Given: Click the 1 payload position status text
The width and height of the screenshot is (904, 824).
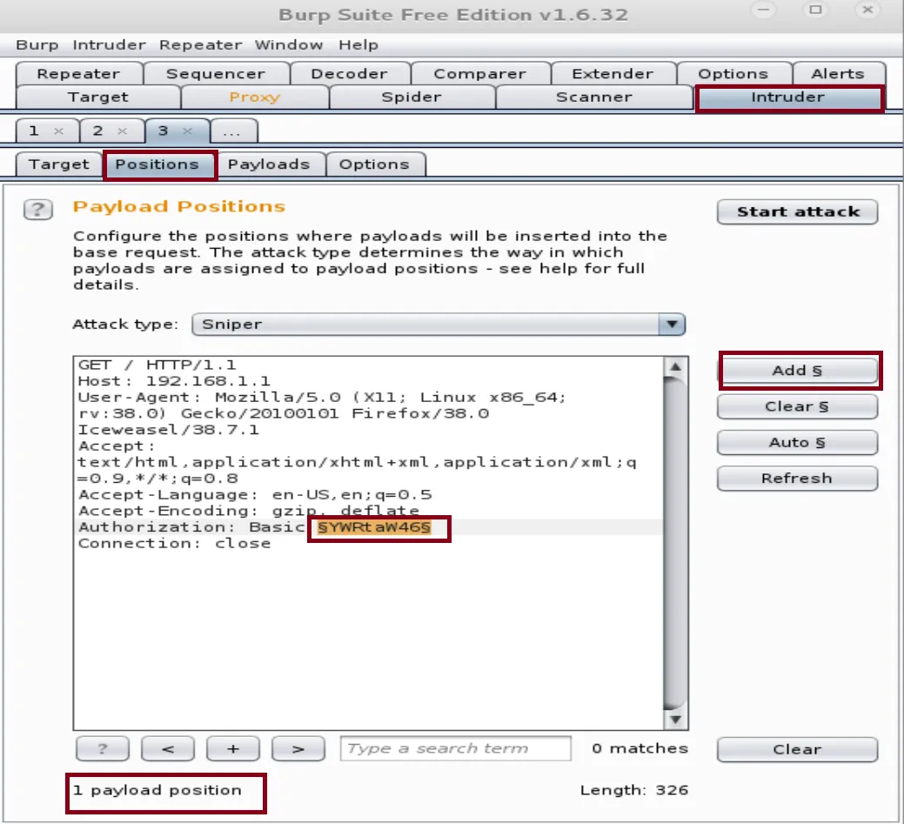Looking at the screenshot, I should [157, 790].
